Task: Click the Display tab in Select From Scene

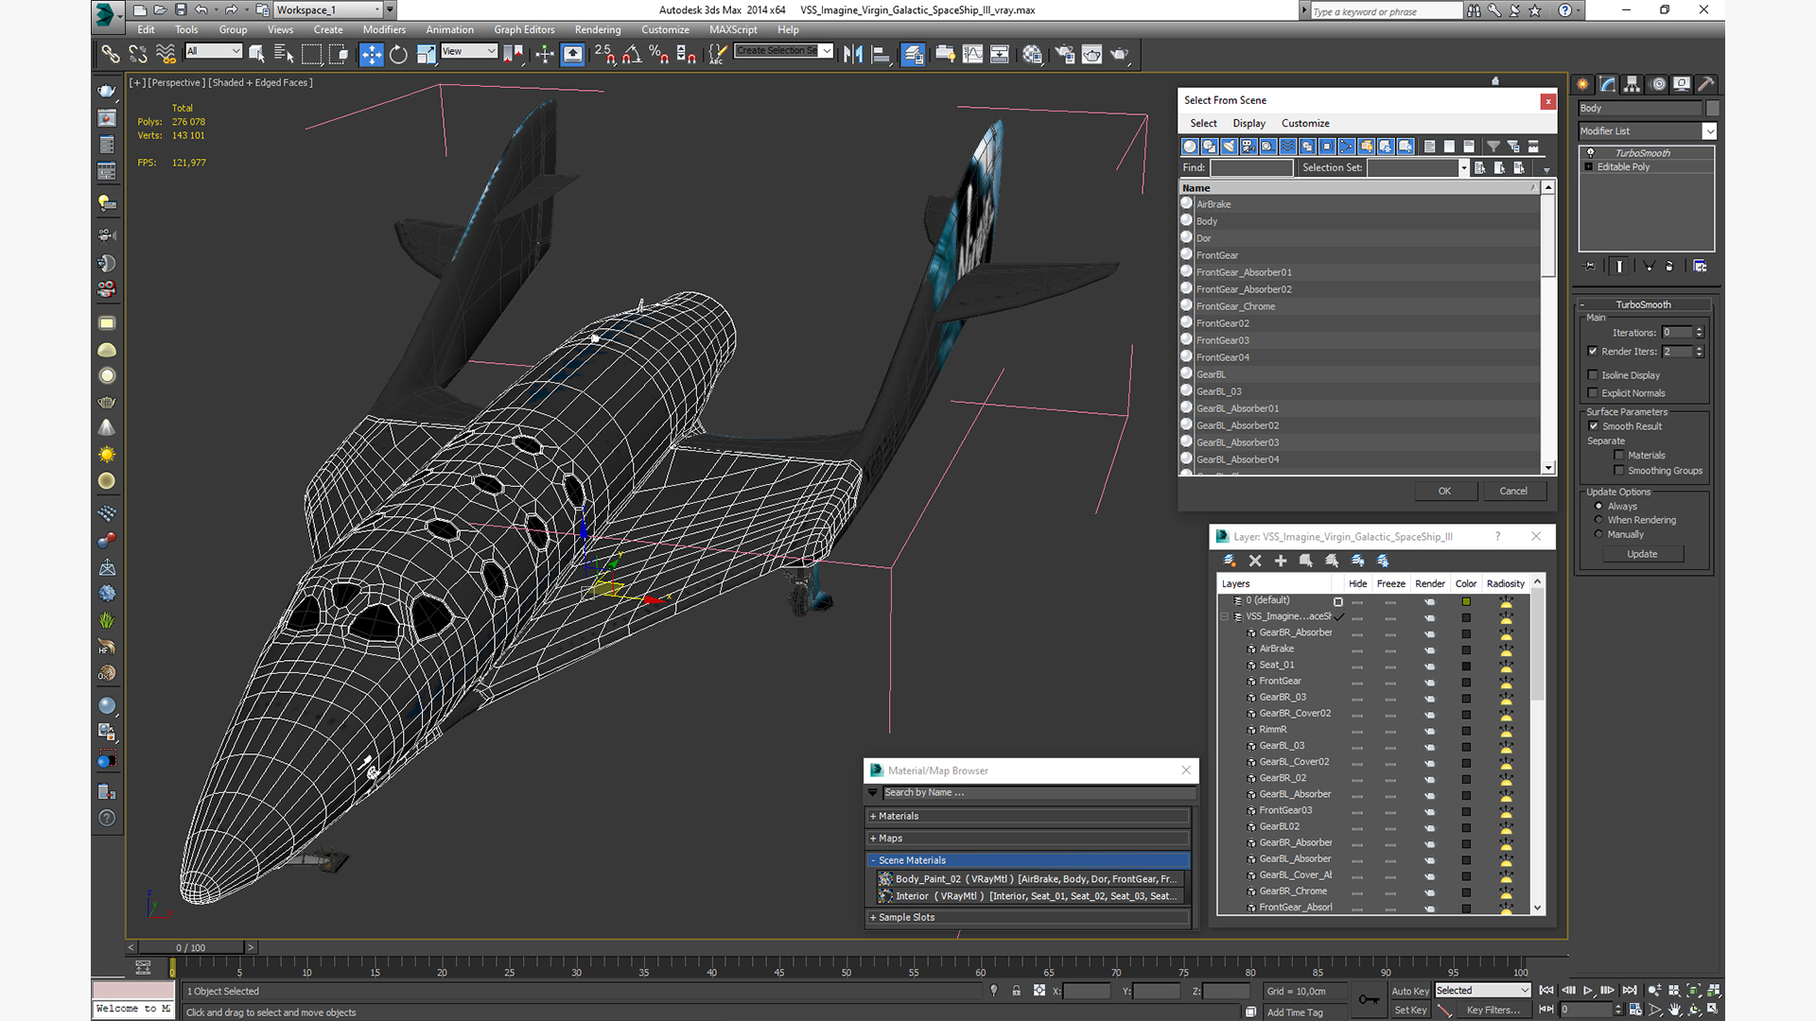Action: [x=1248, y=122]
